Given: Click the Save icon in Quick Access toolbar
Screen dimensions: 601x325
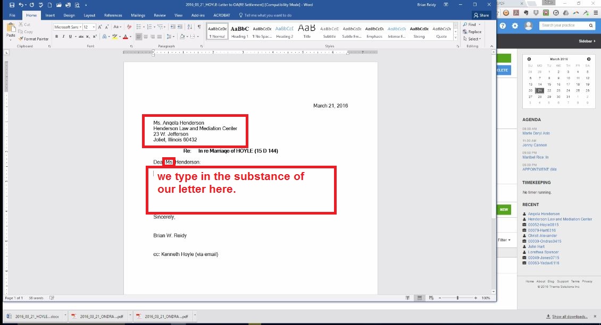Looking at the screenshot, I should [x=11, y=4].
